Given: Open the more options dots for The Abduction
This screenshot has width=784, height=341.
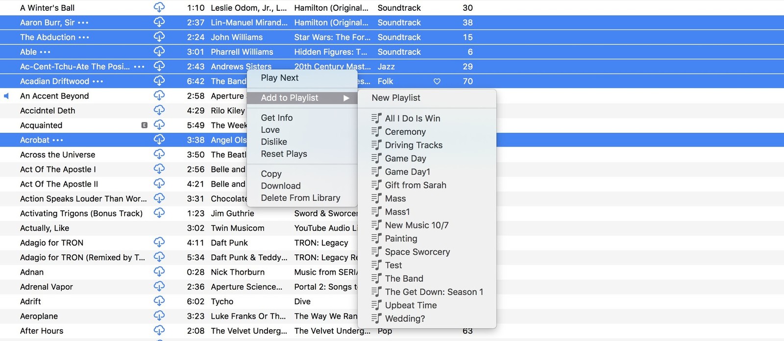Looking at the screenshot, I should 84,37.
